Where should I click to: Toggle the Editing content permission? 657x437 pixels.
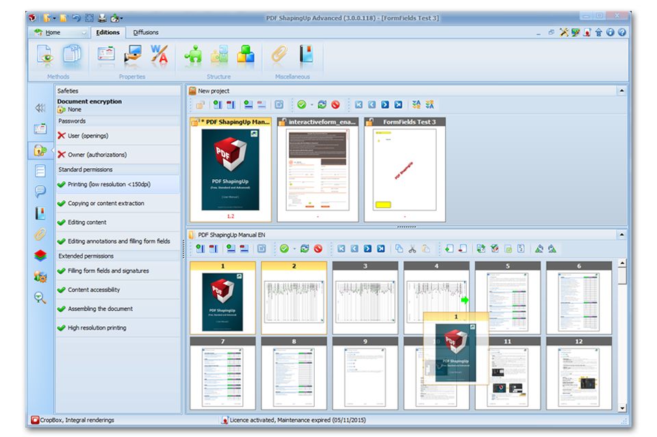117,222
